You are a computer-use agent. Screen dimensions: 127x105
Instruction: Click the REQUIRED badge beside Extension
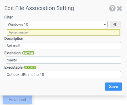point(28,53)
